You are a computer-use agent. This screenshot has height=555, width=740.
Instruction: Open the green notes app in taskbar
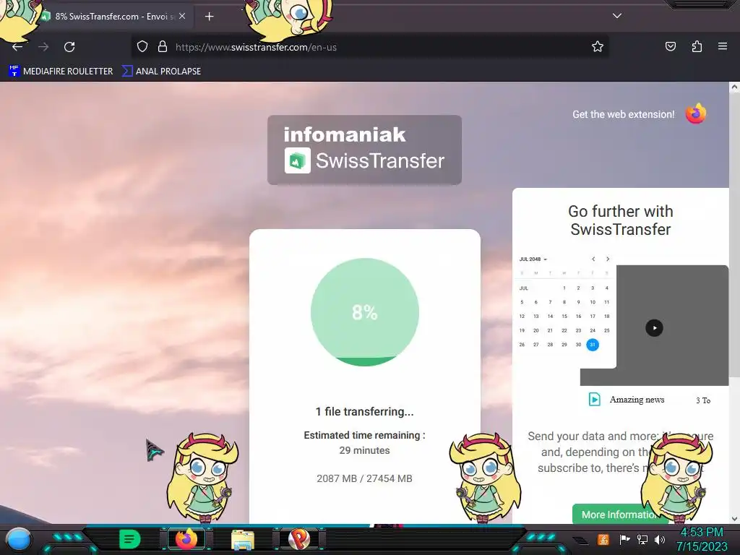point(129,539)
